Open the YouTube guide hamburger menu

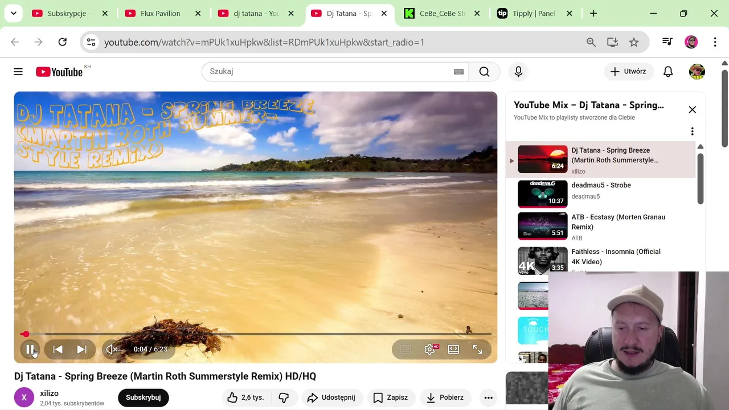(x=18, y=72)
